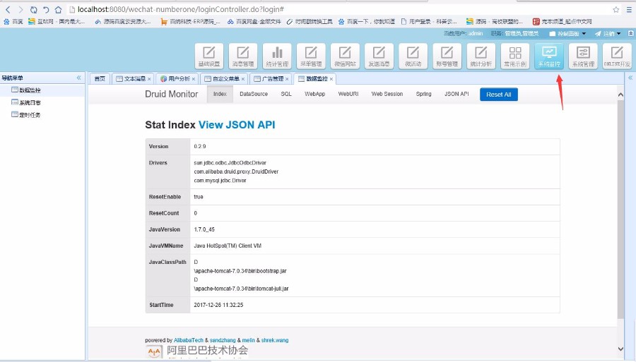The width and height of the screenshot is (636, 362).
Task: Reload the current page
Action: point(34,9)
